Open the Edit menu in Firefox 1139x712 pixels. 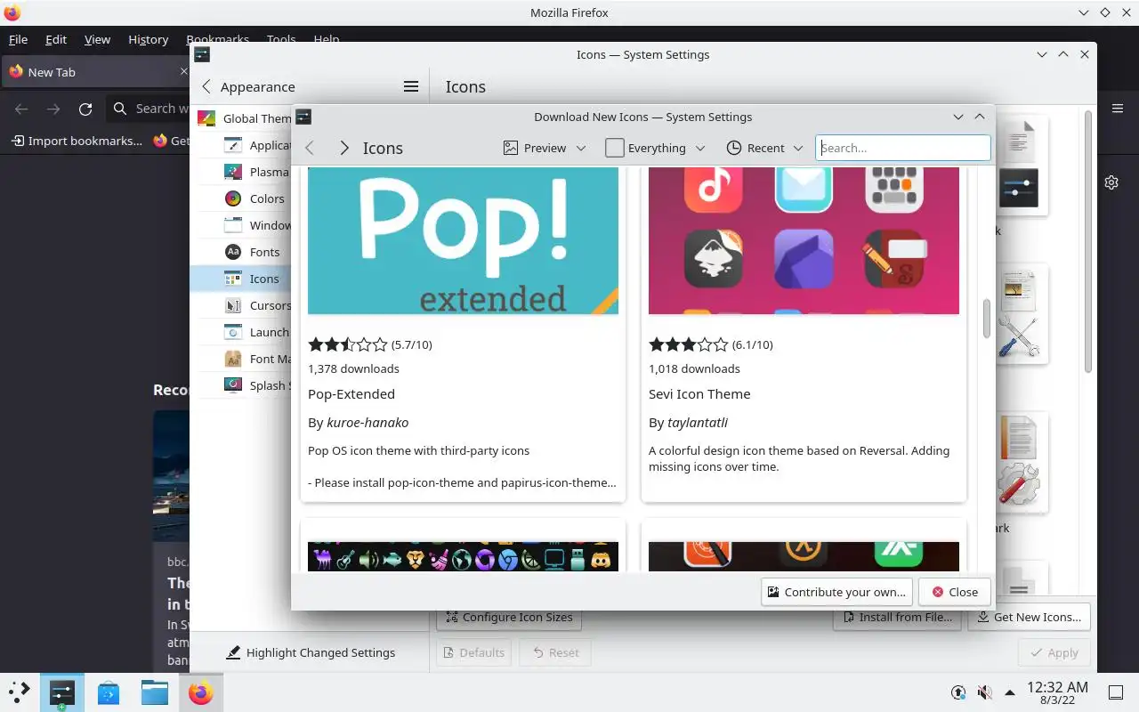point(56,39)
